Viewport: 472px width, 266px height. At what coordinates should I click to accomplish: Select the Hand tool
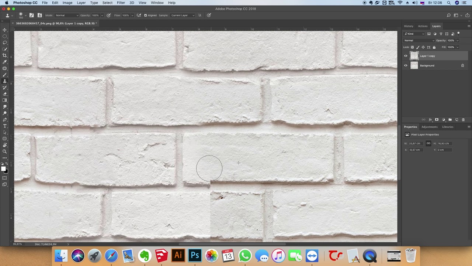tap(5, 145)
